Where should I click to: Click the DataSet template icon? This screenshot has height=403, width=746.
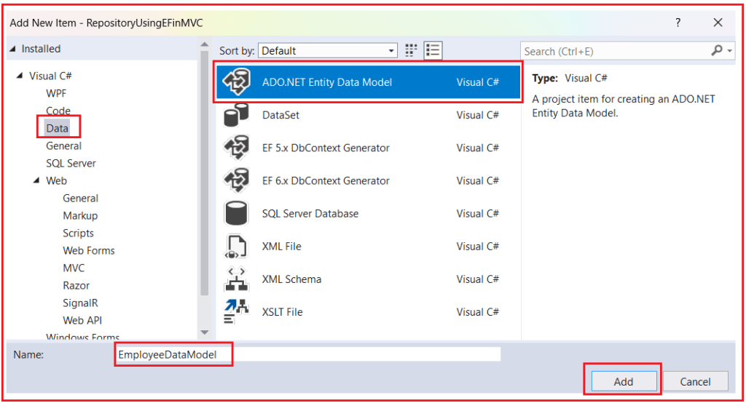(236, 115)
